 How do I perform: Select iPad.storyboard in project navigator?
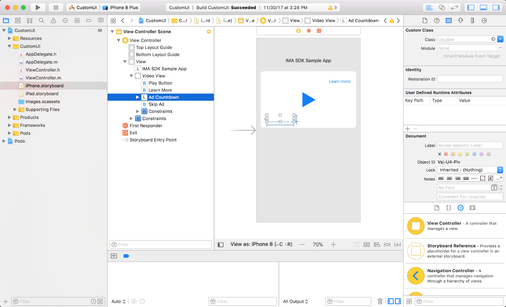[42, 94]
